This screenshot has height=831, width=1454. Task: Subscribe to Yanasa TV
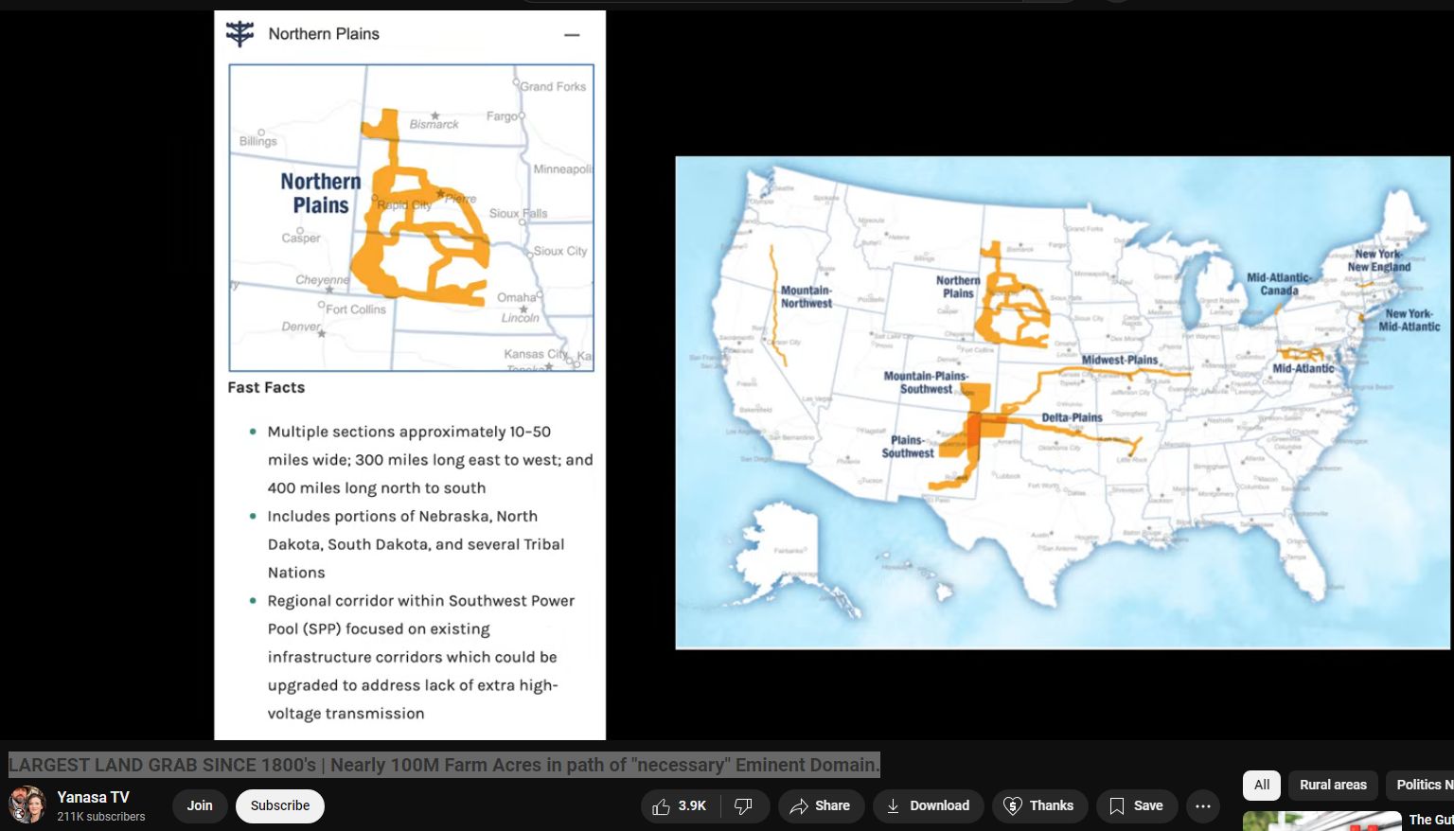coord(280,805)
